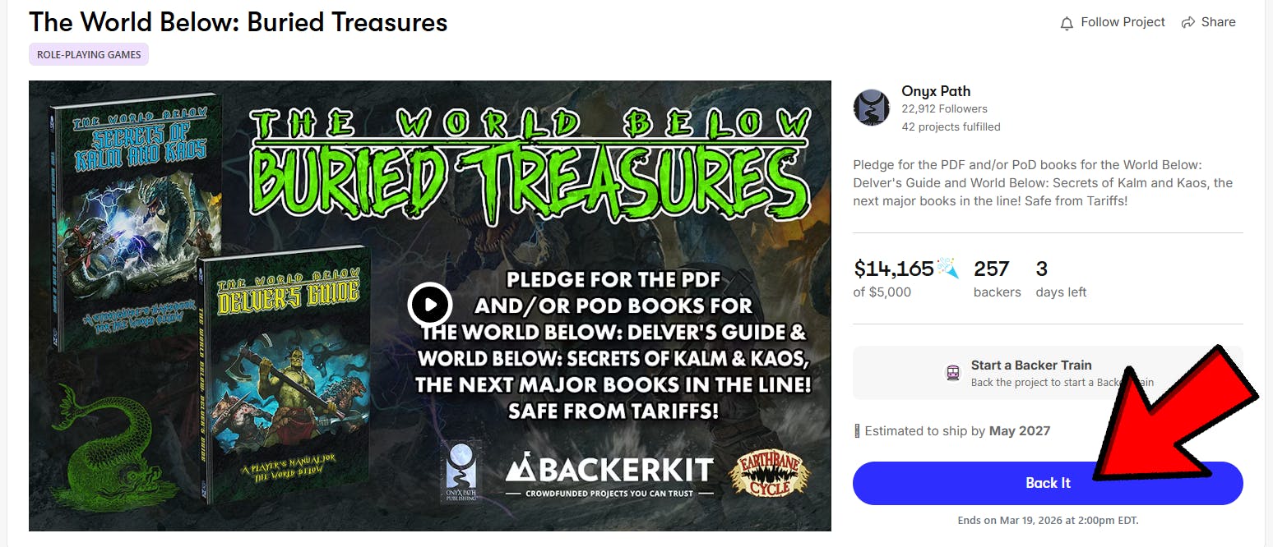Select the ROLE-PLAYING GAMES category tag
The image size is (1273, 547).
89,54
